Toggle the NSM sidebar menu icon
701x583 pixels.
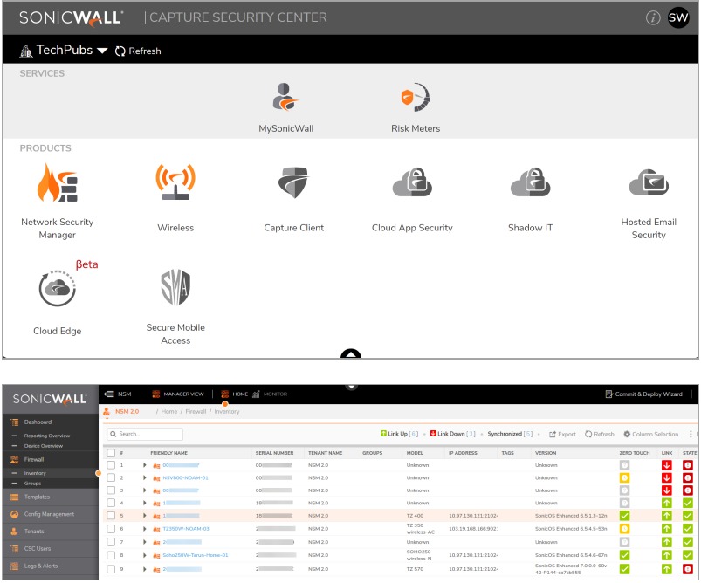click(x=108, y=394)
